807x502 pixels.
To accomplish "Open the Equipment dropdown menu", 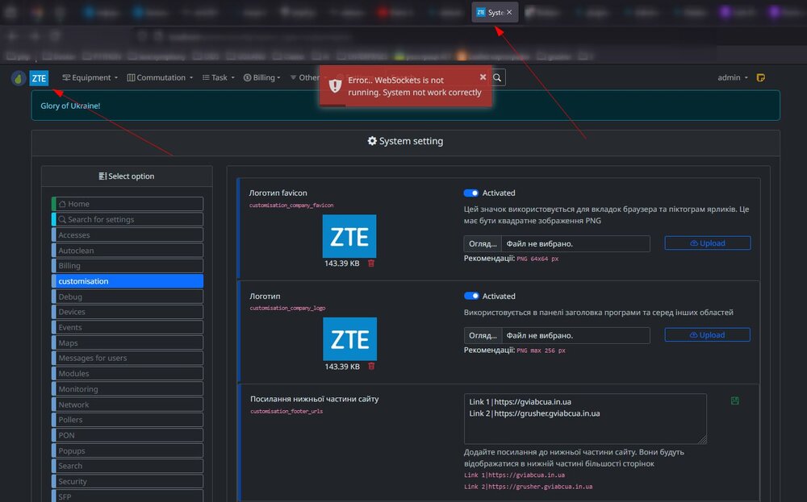I will pyautogui.click(x=90, y=78).
